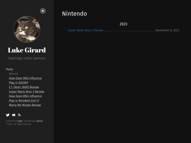Open the RSS feed icon
Screen dimensions: 191x143
(x=19, y=115)
